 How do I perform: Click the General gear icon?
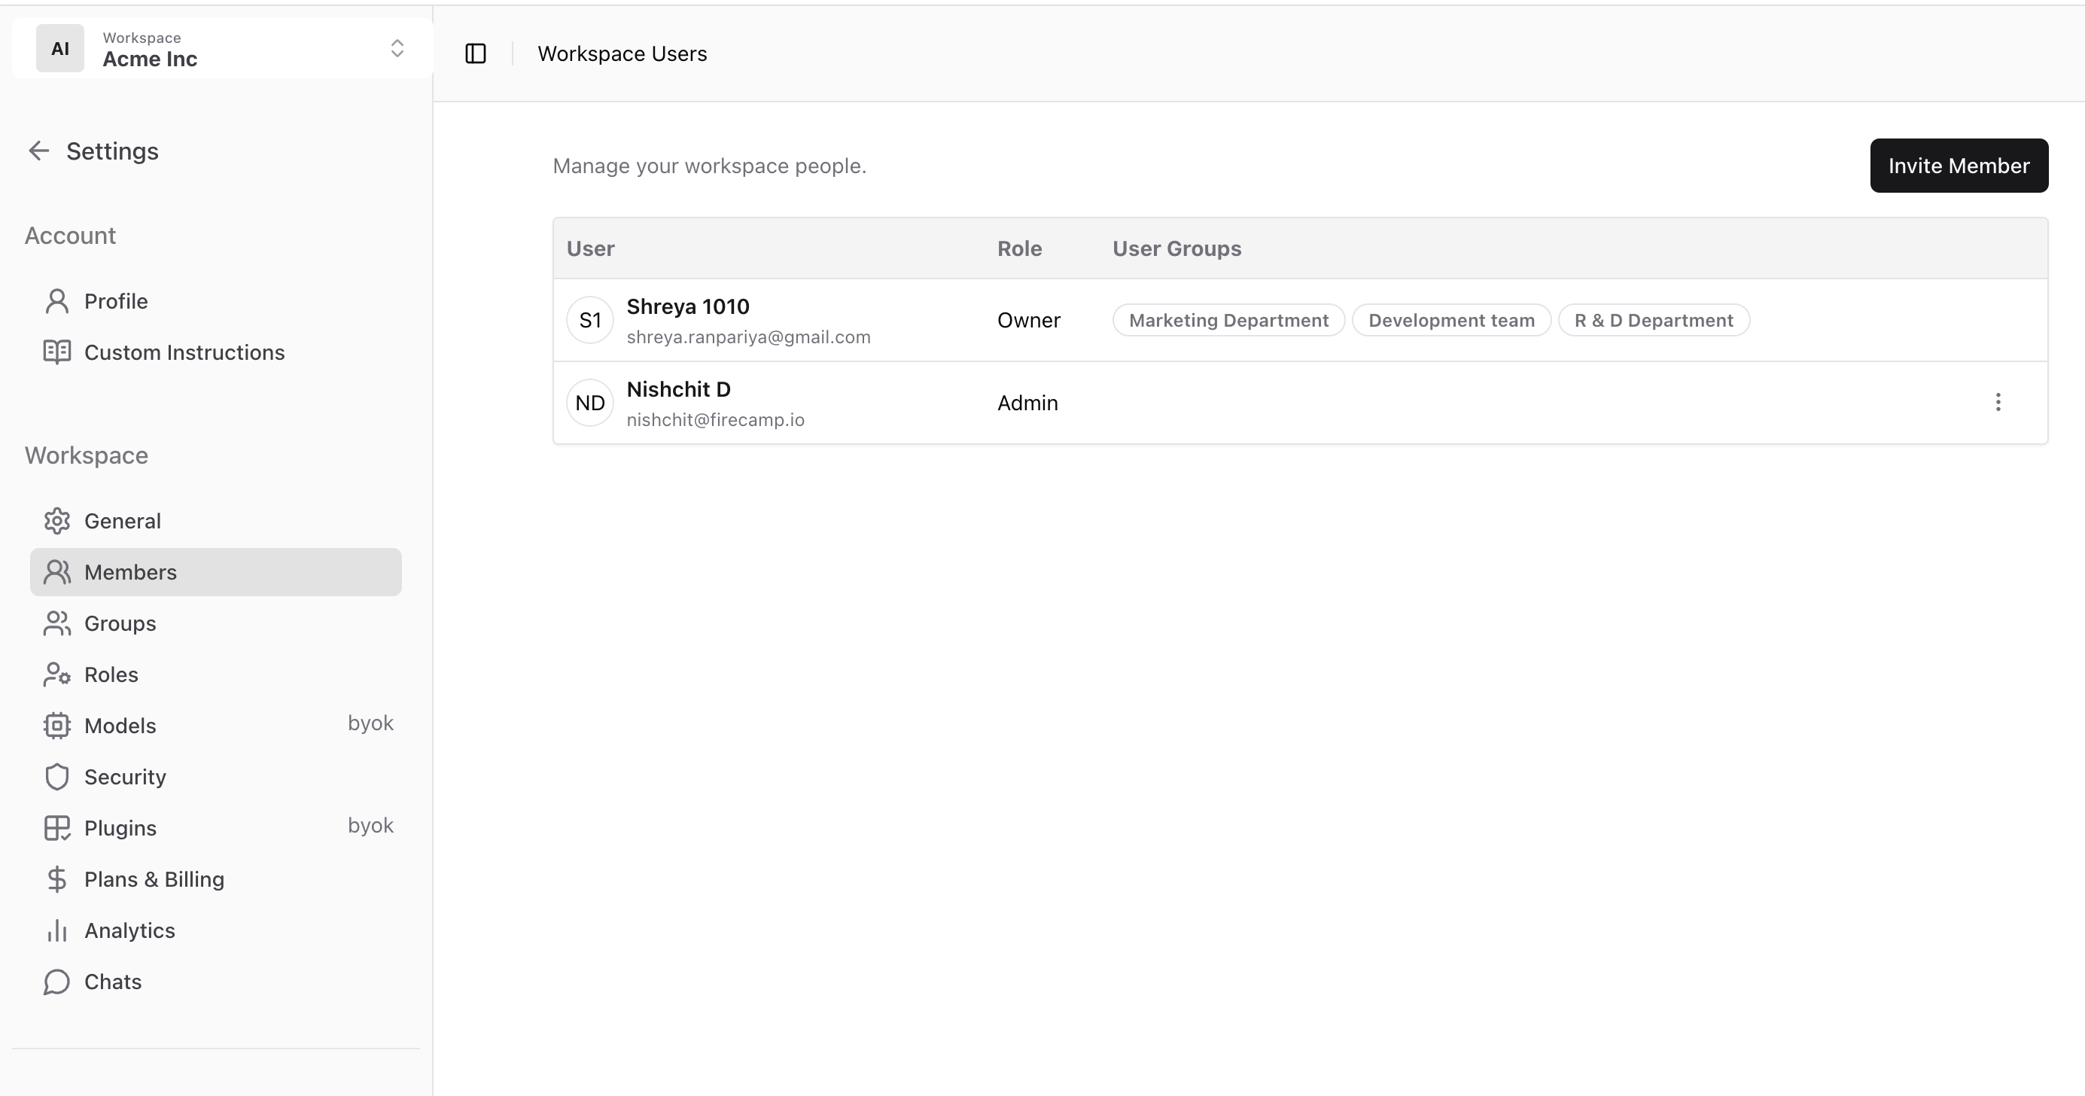click(56, 520)
